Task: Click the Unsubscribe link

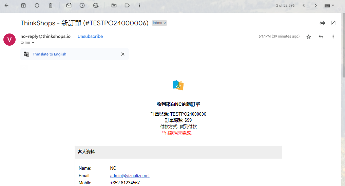Action: [x=90, y=37]
